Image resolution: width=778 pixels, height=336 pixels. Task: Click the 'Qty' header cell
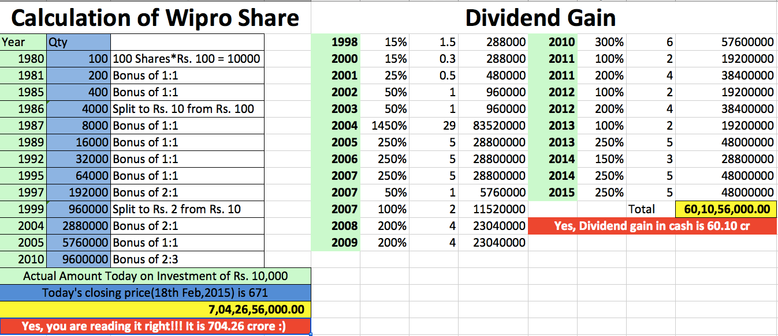tap(79, 41)
